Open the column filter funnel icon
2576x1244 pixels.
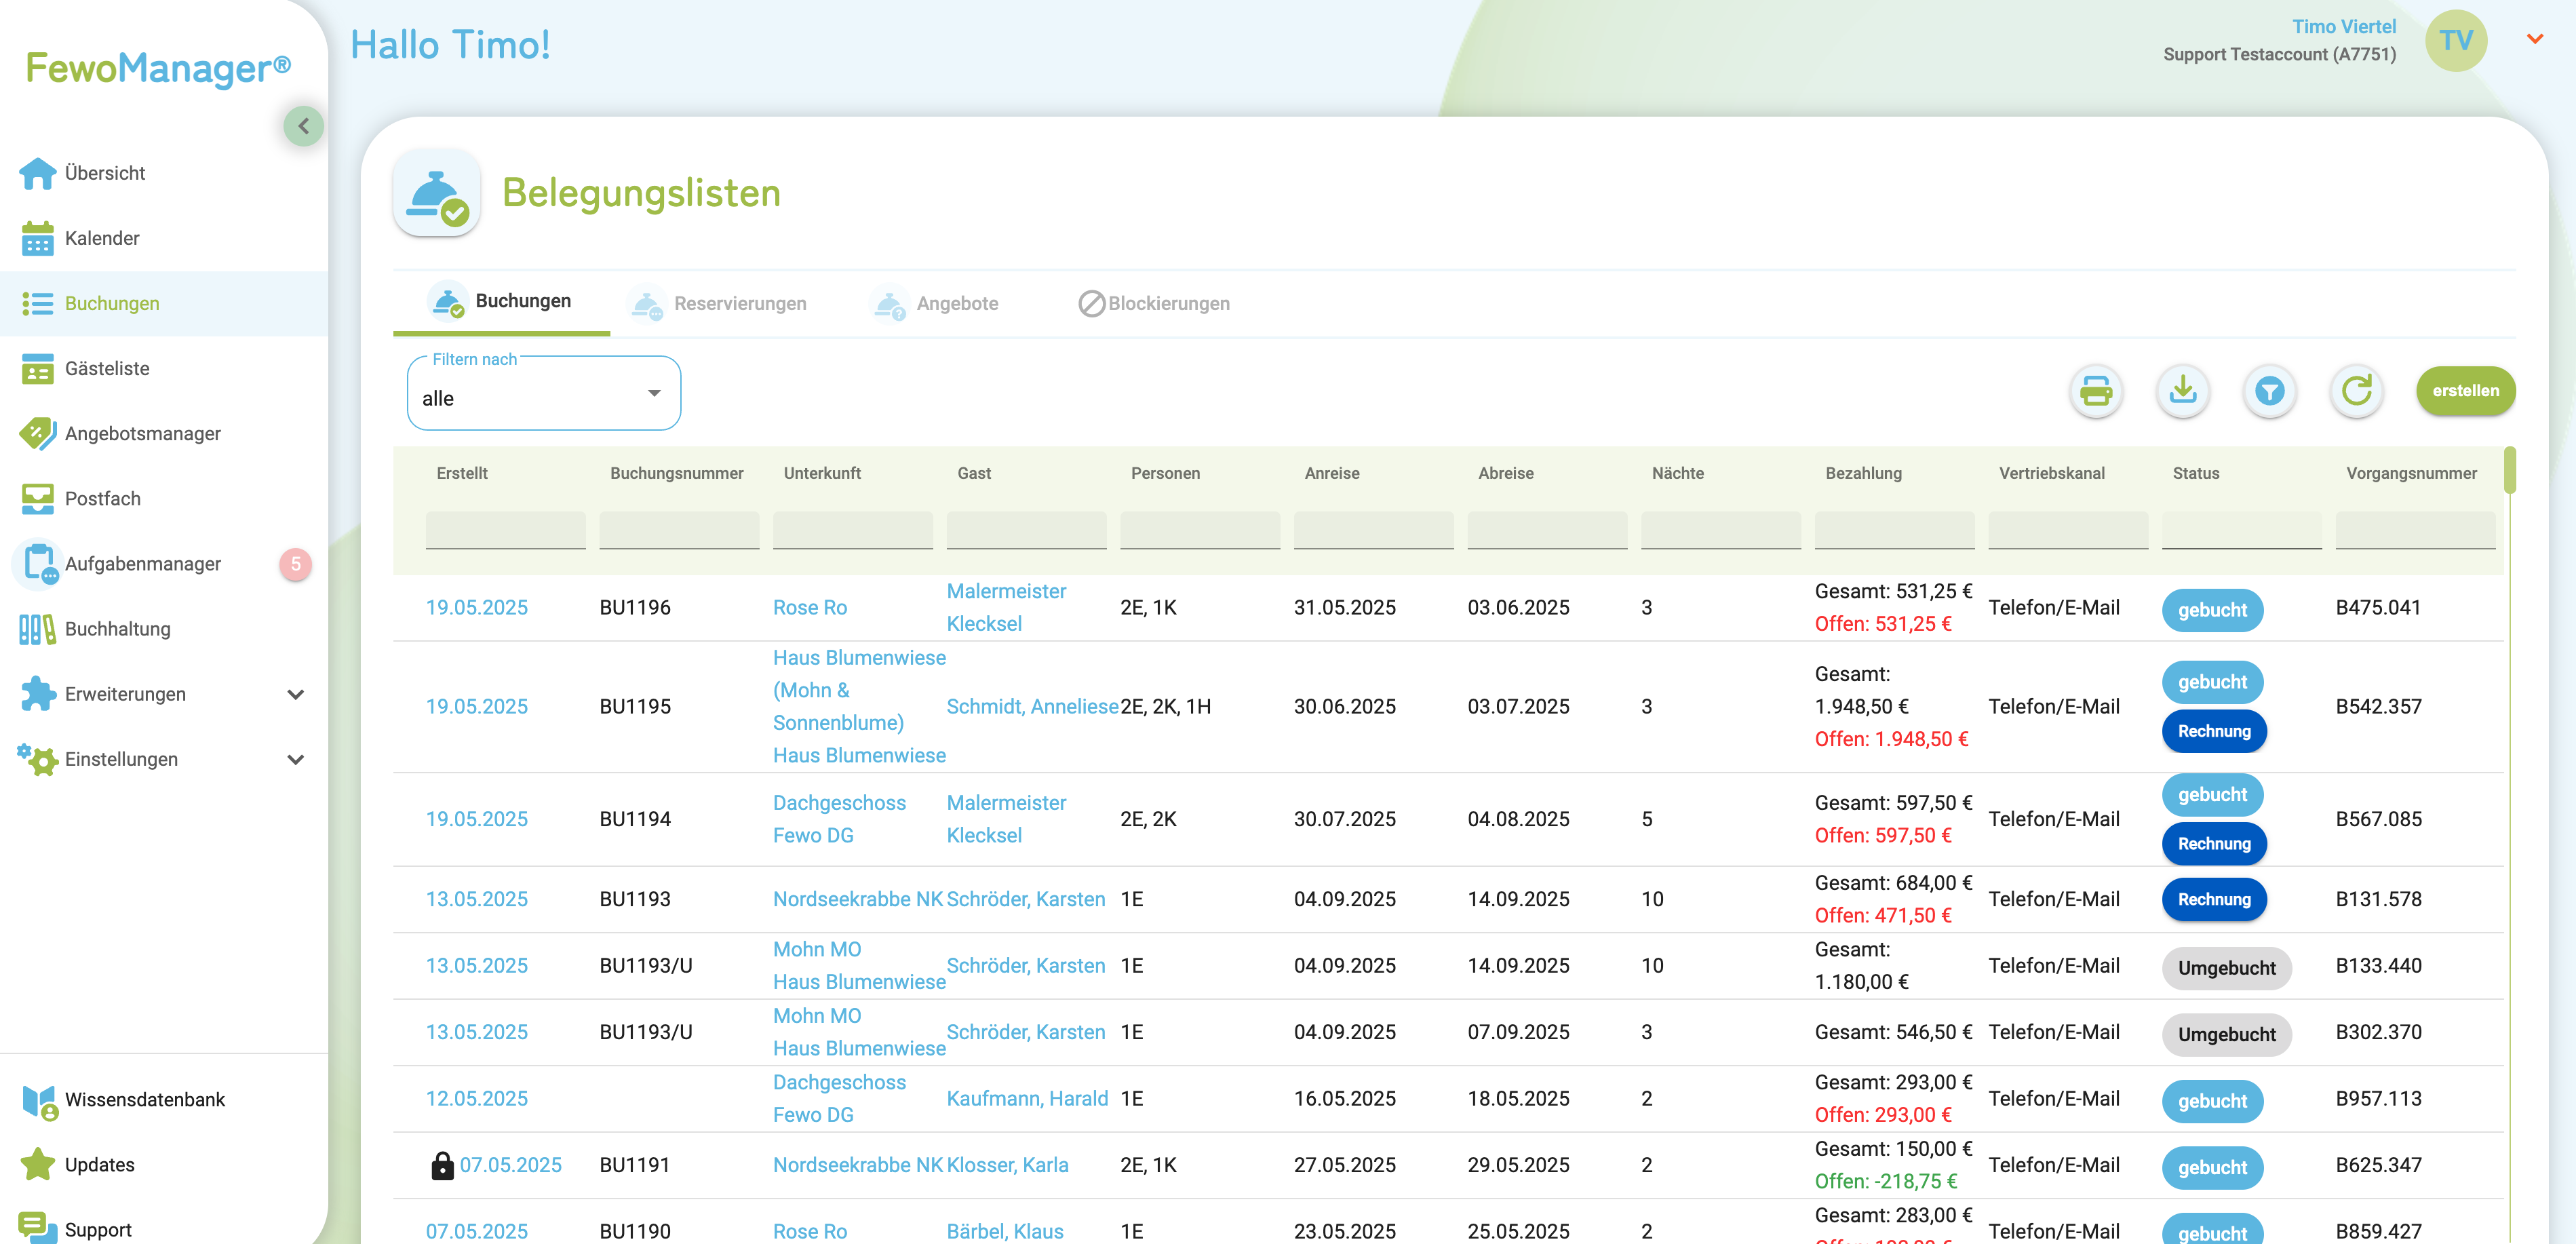coord(2270,391)
